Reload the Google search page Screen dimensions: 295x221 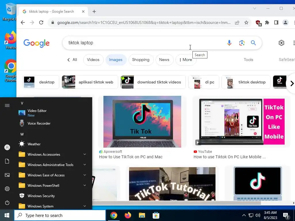[x=41, y=22]
